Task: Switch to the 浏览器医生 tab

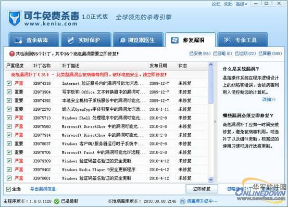Action: [x=139, y=40]
